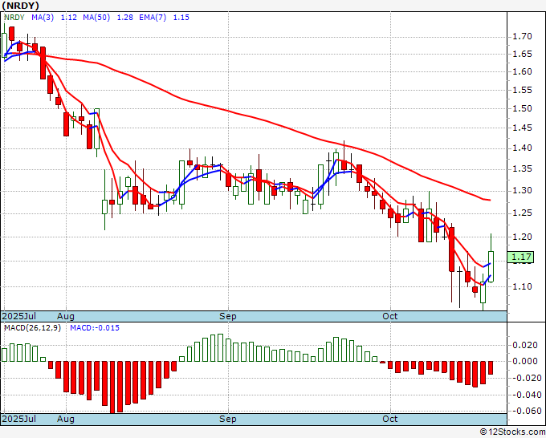Click the 0.000 MACD axis label
The height and width of the screenshot is (438, 546).
(x=525, y=361)
